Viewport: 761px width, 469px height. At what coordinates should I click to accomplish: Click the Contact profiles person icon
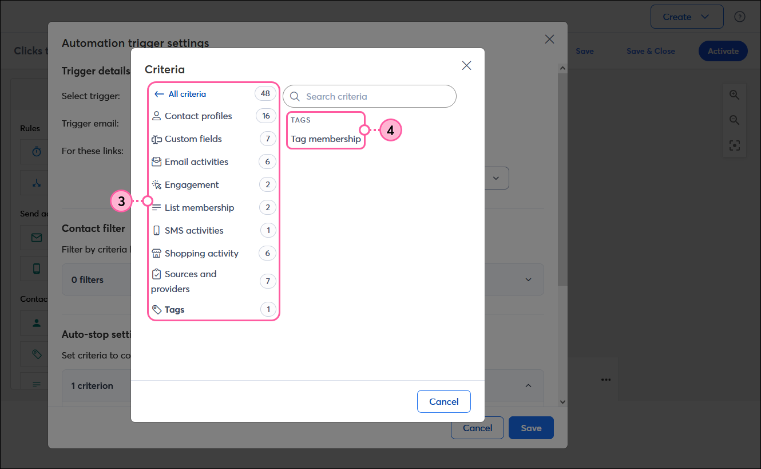tap(156, 116)
